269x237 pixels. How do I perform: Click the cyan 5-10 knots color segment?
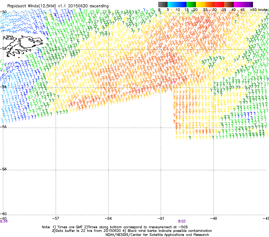click(172, 4)
